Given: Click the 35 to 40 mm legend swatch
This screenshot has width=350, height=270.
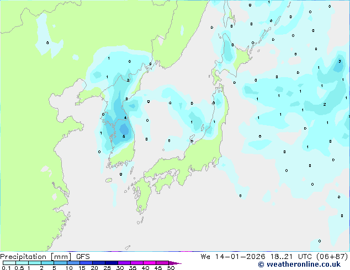Looking at the screenshot, I should [136, 263].
